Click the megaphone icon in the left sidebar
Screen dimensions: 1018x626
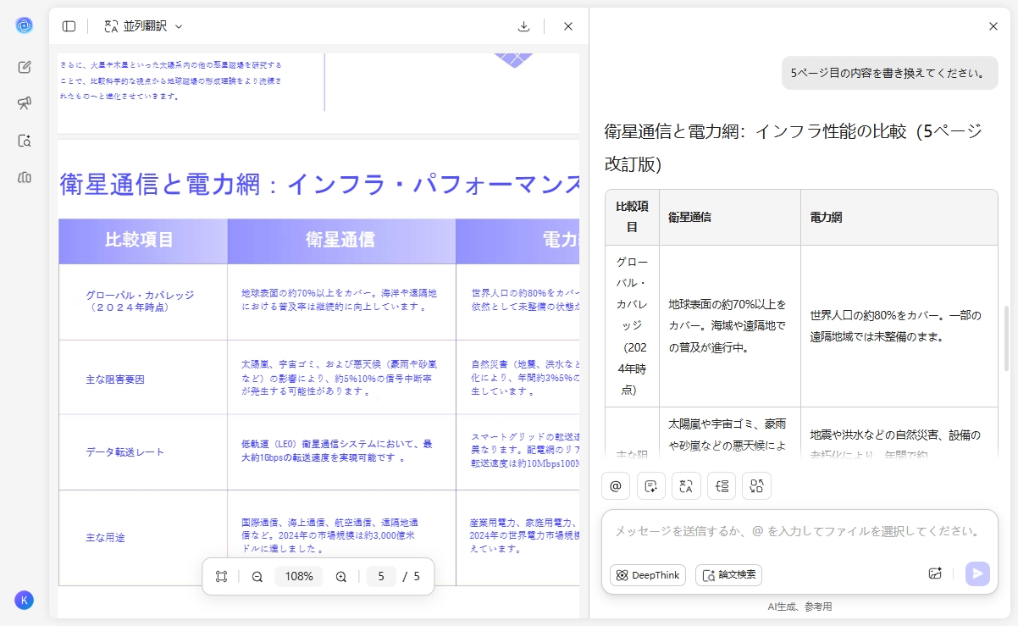coord(25,103)
